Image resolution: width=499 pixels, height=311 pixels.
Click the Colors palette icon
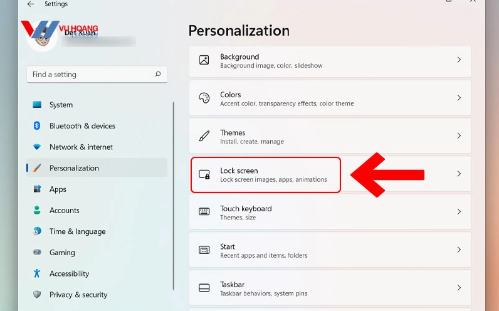[x=204, y=98]
